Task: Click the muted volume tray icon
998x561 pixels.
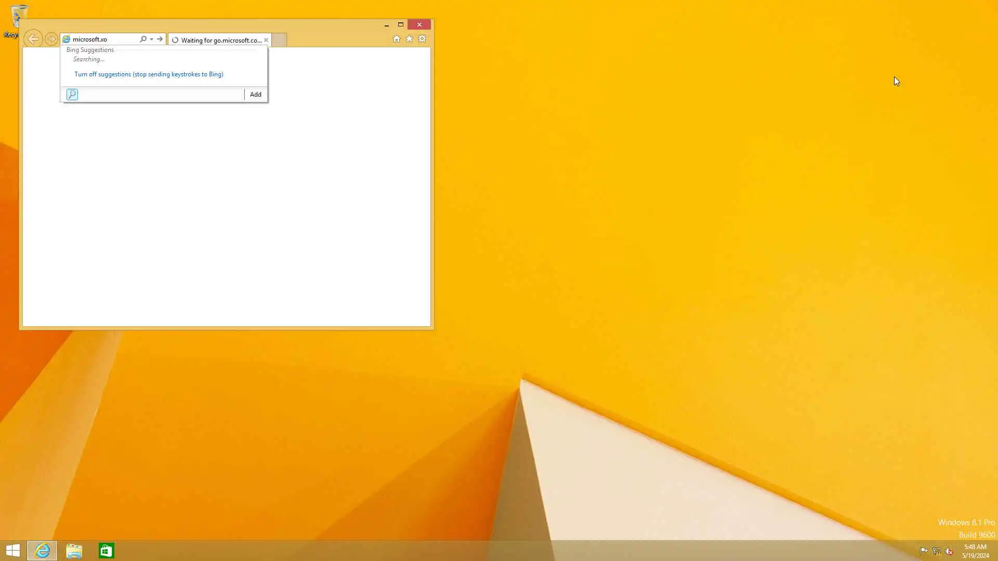Action: coord(949,551)
